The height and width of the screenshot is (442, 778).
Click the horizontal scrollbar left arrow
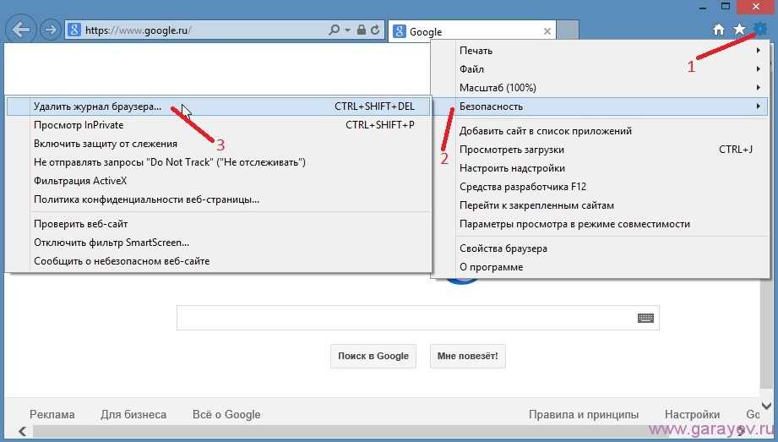click(x=22, y=430)
